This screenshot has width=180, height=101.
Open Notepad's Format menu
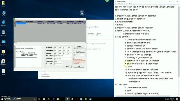[x=123, y=4]
